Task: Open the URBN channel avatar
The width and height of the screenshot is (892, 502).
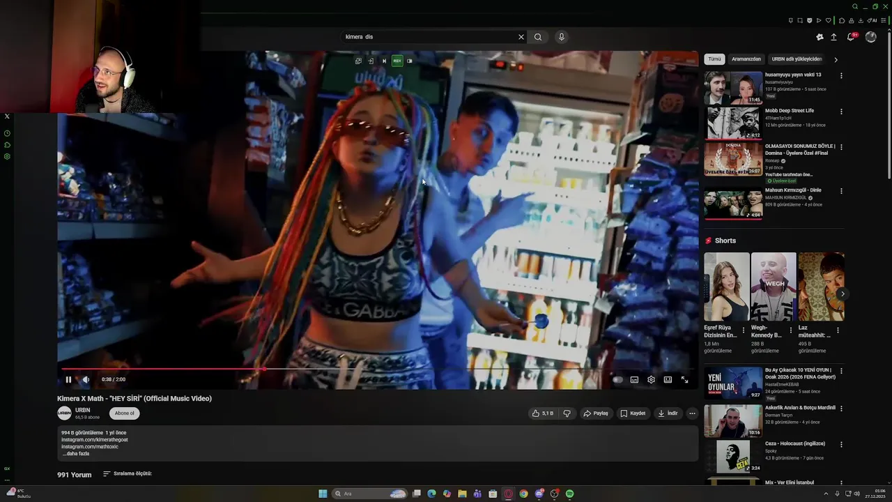Action: pyautogui.click(x=64, y=413)
